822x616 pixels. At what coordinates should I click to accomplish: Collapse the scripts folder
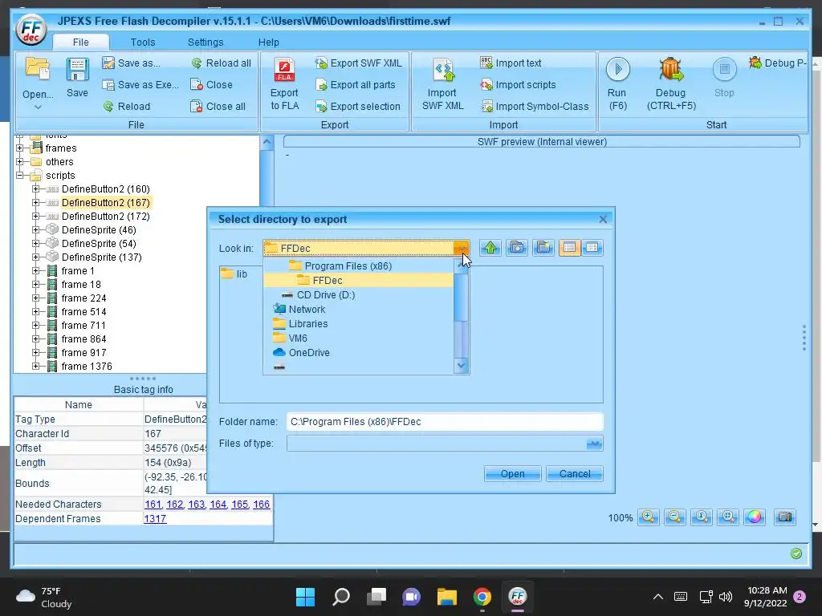click(x=20, y=176)
